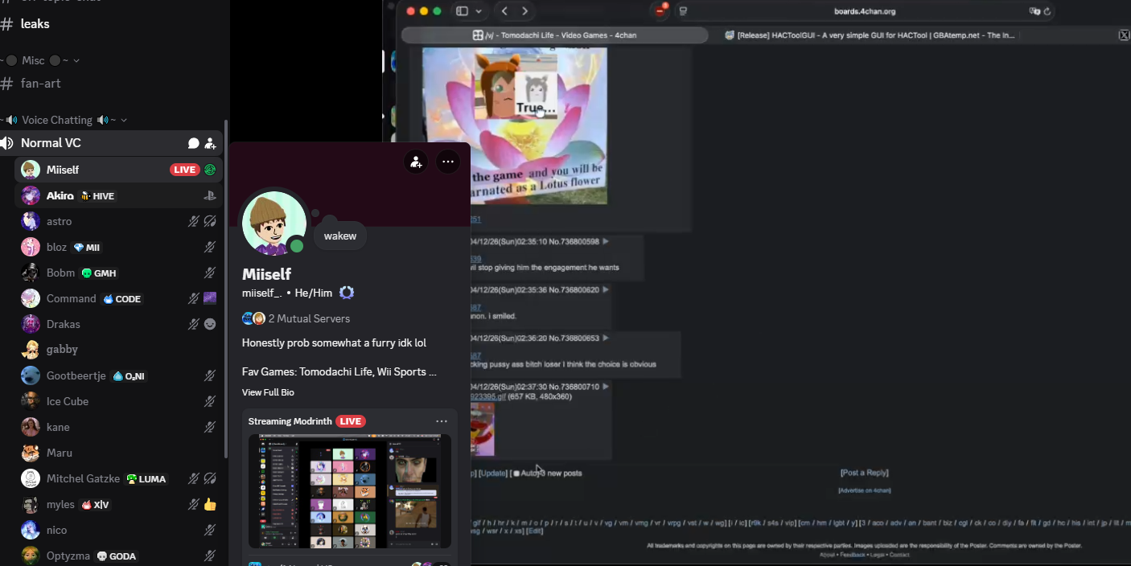Screen dimensions: 1131x566
Task: Click kane's muted microphone icon
Action: [x=210, y=427]
